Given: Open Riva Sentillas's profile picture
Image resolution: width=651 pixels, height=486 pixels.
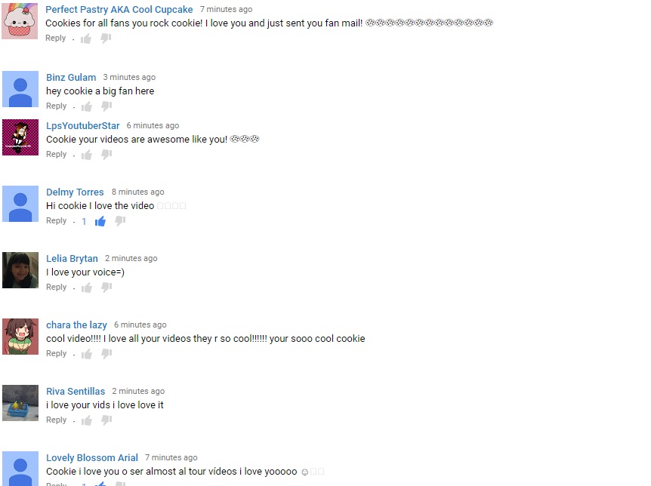Looking at the screenshot, I should (x=20, y=403).
